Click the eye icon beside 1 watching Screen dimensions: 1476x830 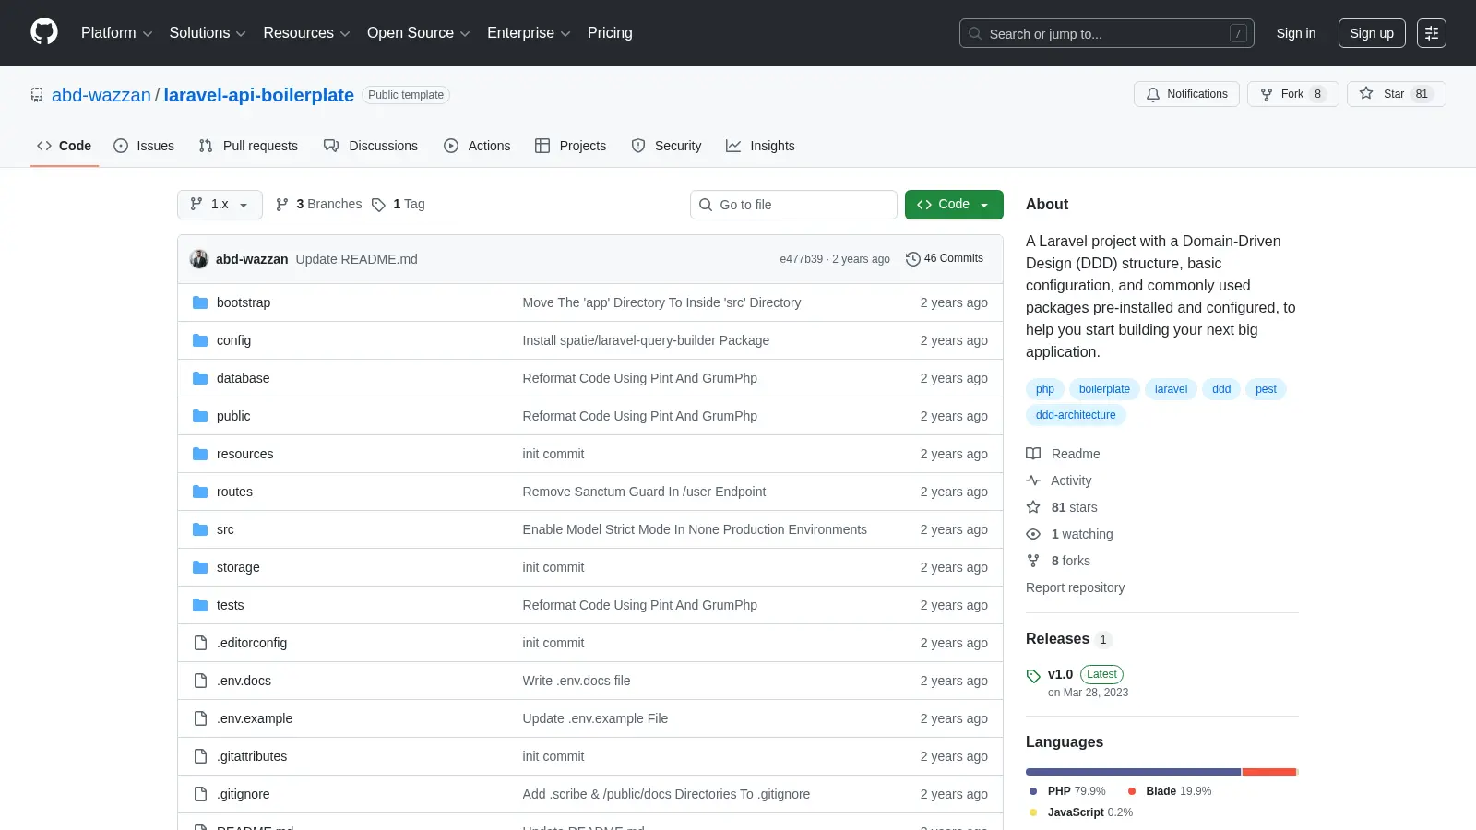click(x=1033, y=534)
